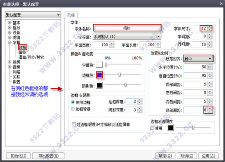This screenshot has width=225, height=162.
Task: Click the 边框厚度 value field
Action: point(132,101)
